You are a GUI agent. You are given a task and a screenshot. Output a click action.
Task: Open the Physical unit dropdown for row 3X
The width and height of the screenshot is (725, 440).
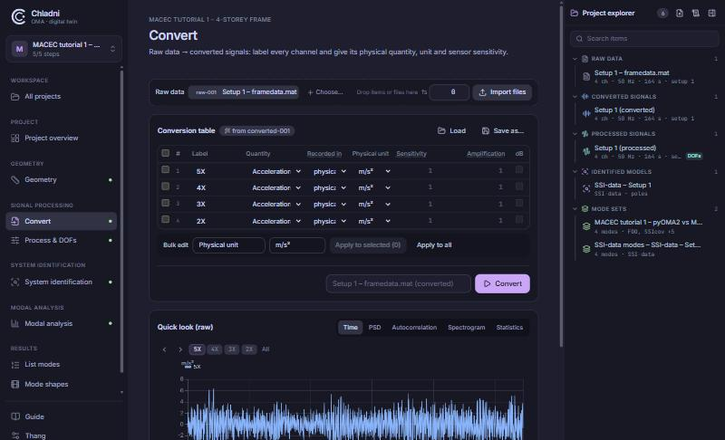point(373,204)
